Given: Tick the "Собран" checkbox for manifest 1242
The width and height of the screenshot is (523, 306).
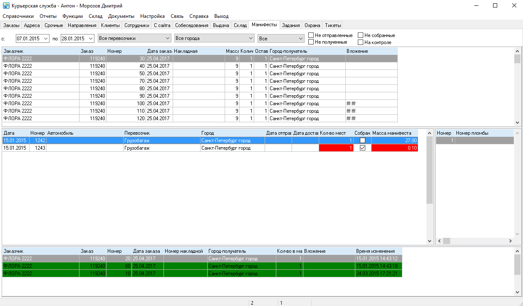Looking at the screenshot, I should click(x=362, y=141).
